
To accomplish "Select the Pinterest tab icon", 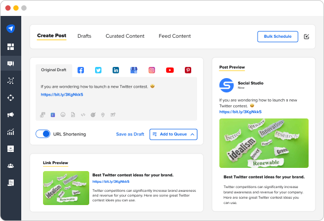I will pos(187,70).
